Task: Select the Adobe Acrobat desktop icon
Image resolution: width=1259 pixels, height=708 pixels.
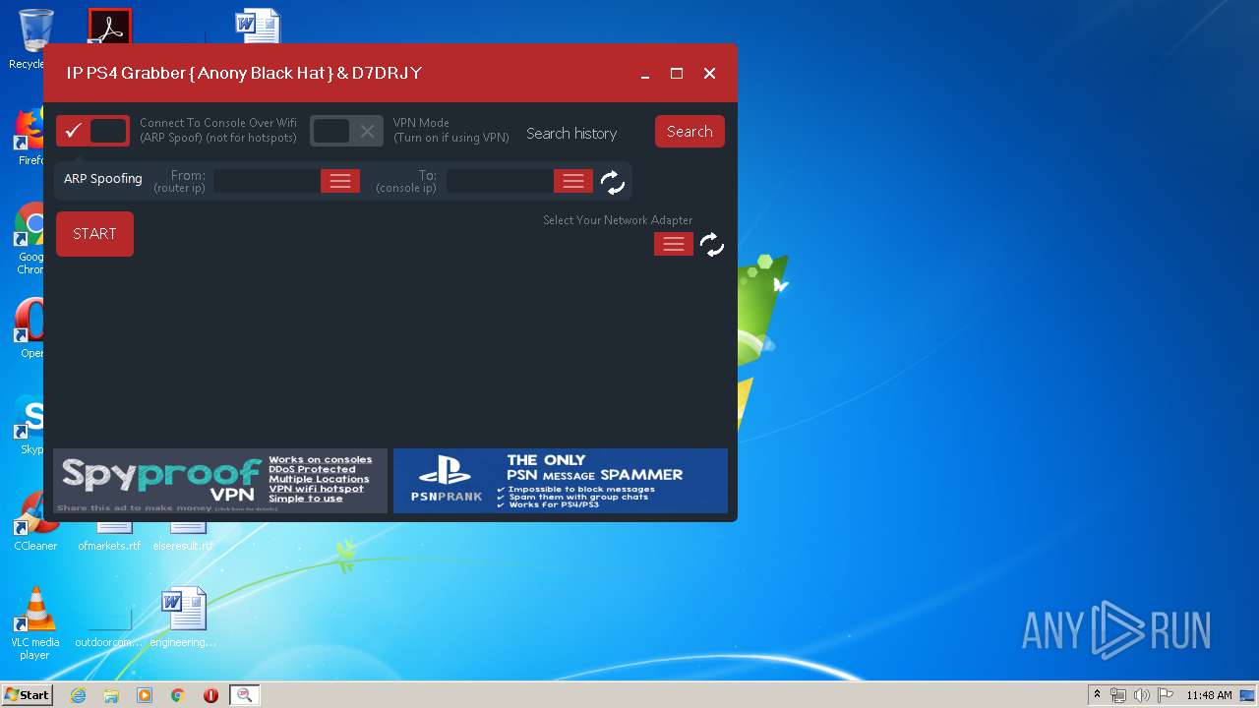Action: click(x=109, y=26)
